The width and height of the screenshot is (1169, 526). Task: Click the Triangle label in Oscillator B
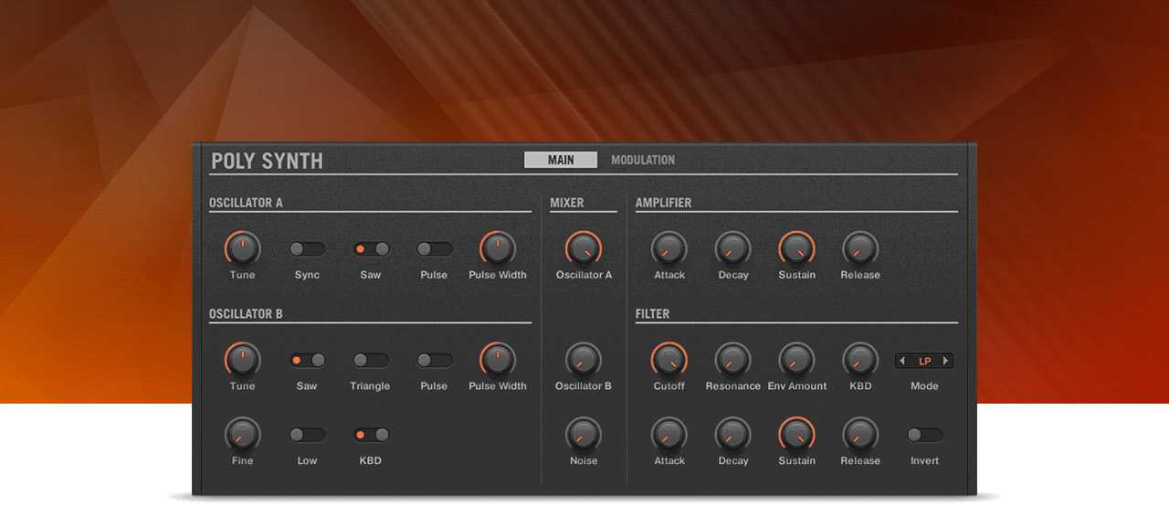tap(370, 386)
